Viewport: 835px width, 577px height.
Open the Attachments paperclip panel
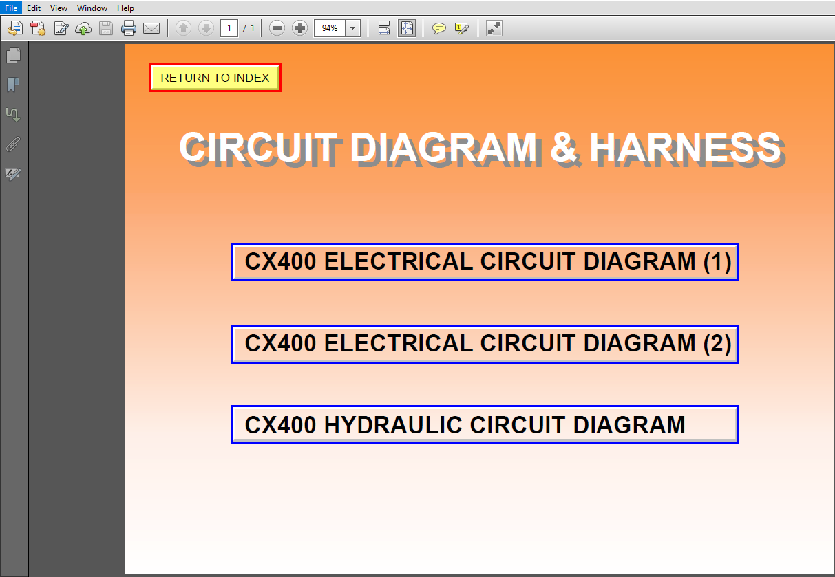click(x=13, y=144)
